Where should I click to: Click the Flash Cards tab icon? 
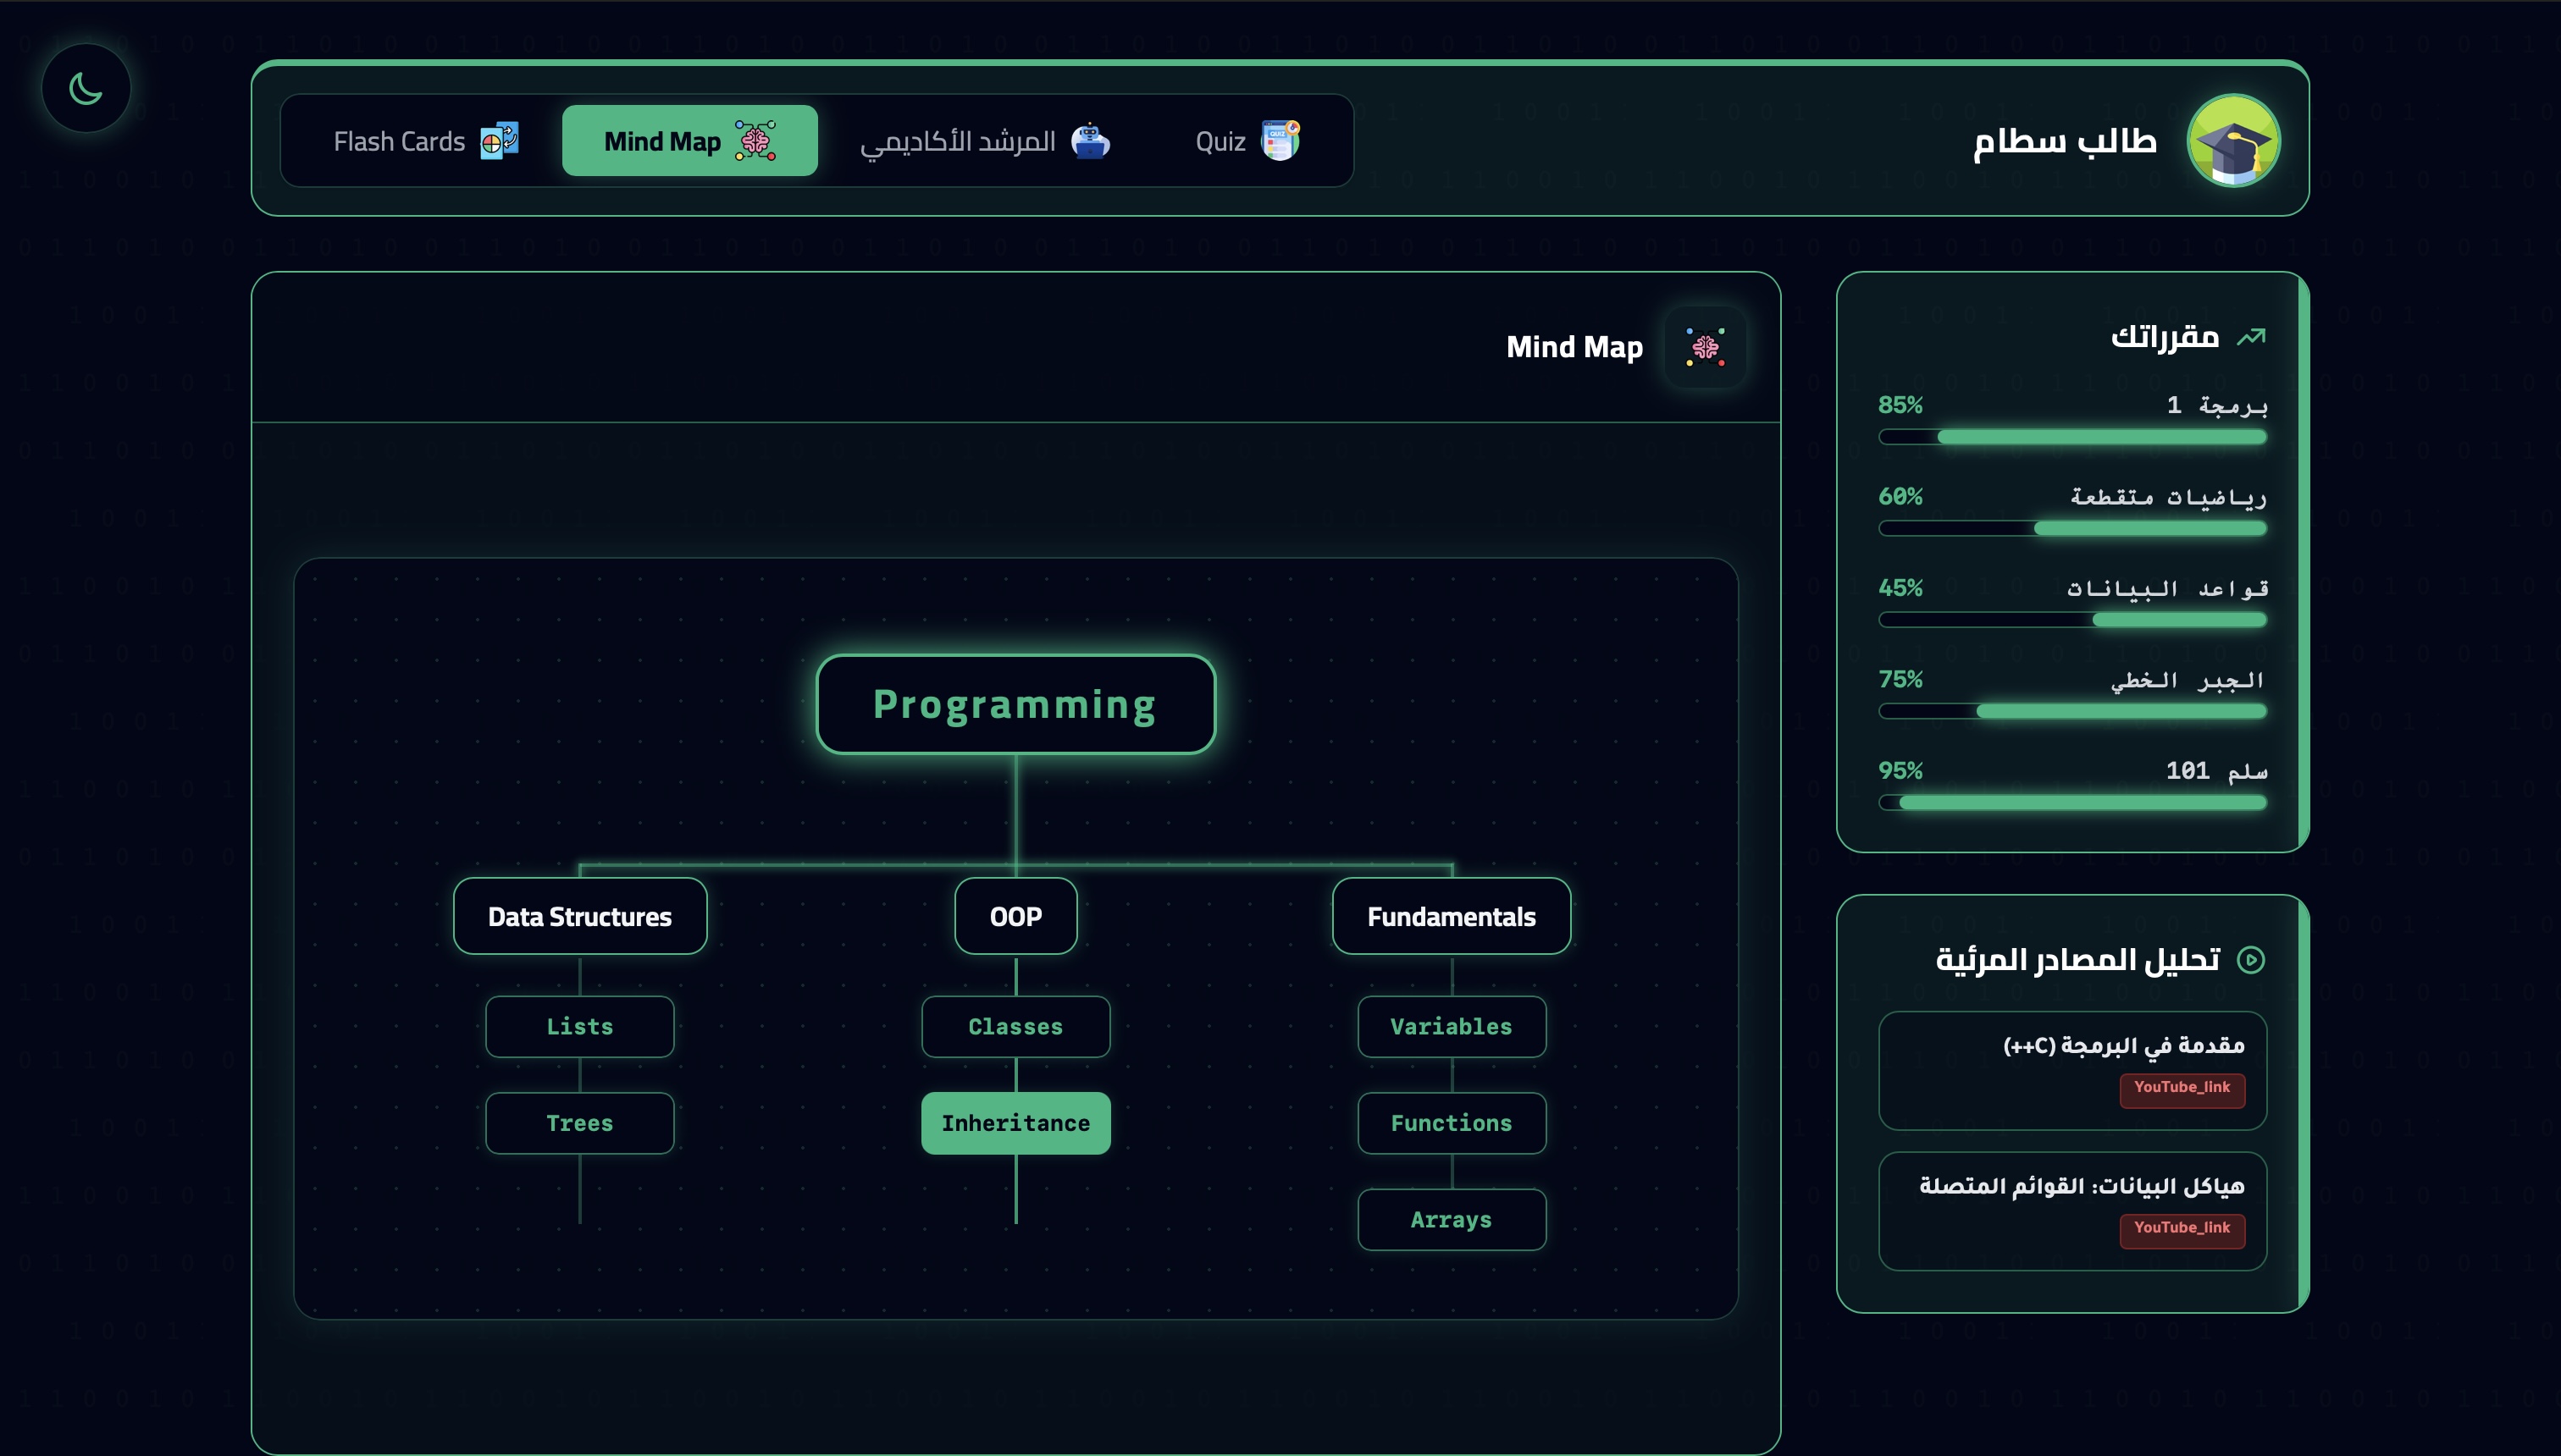pos(499,141)
